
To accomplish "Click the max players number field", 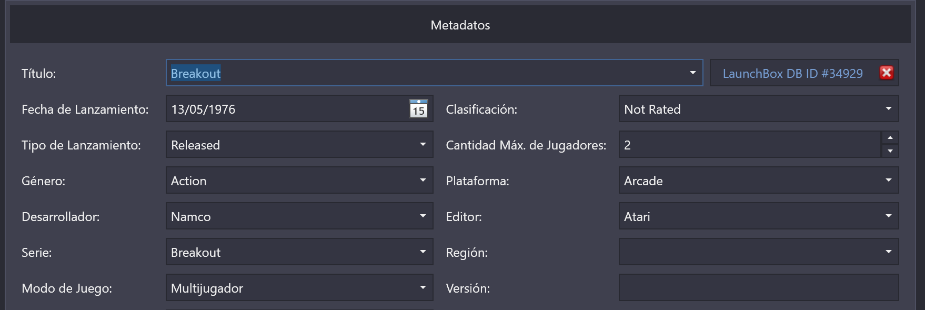I will 750,144.
